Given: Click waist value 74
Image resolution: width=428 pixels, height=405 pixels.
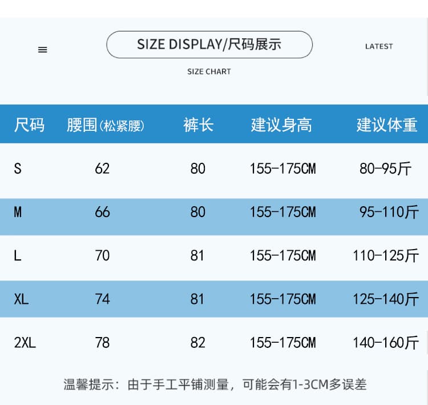Looking at the screenshot, I should click(x=102, y=299).
